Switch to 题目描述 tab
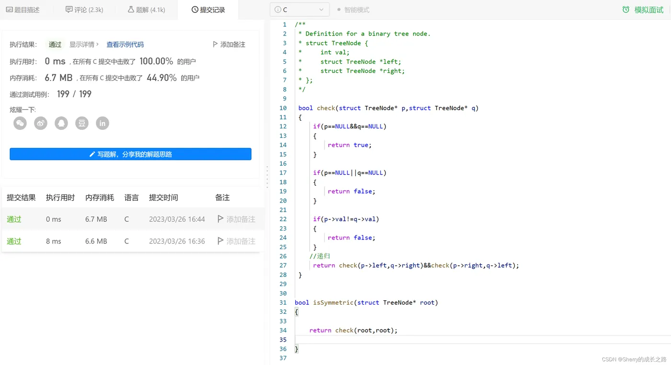The image size is (671, 365). point(23,10)
